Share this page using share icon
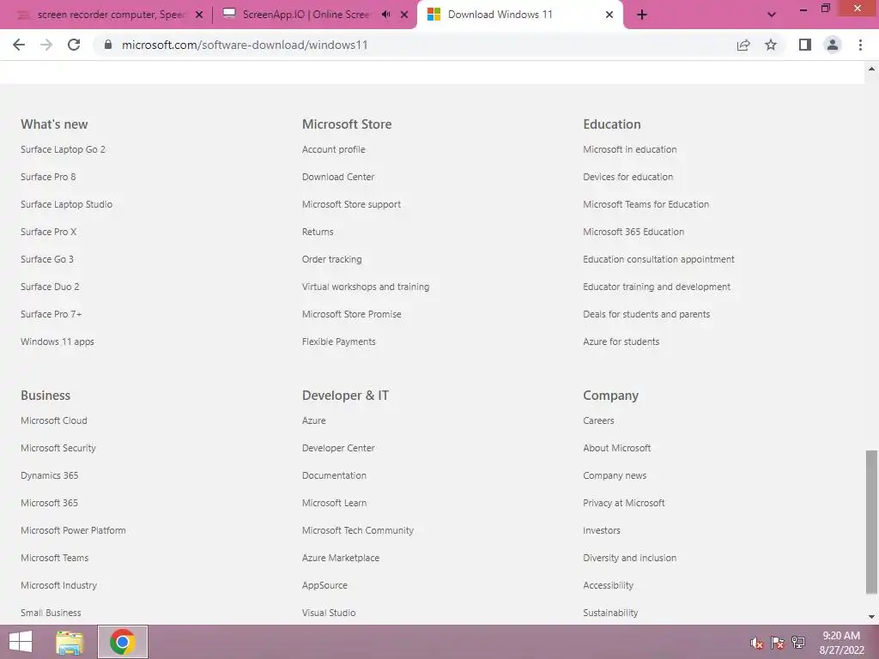879x659 pixels. coord(743,45)
